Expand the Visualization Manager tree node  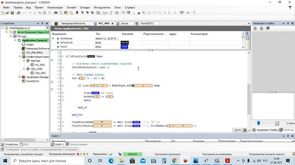point(19,77)
